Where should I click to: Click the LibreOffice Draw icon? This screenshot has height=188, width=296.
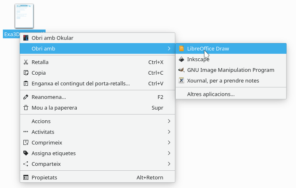(x=181, y=48)
